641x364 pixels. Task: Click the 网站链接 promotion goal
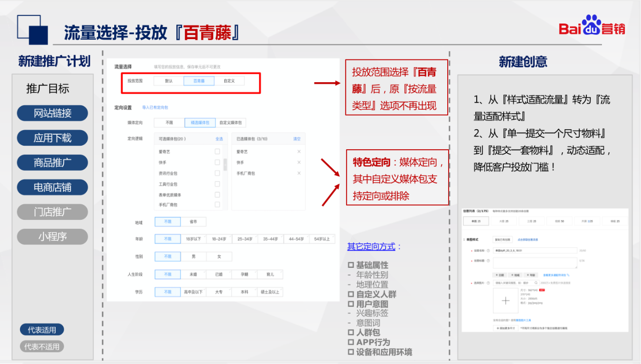(53, 113)
